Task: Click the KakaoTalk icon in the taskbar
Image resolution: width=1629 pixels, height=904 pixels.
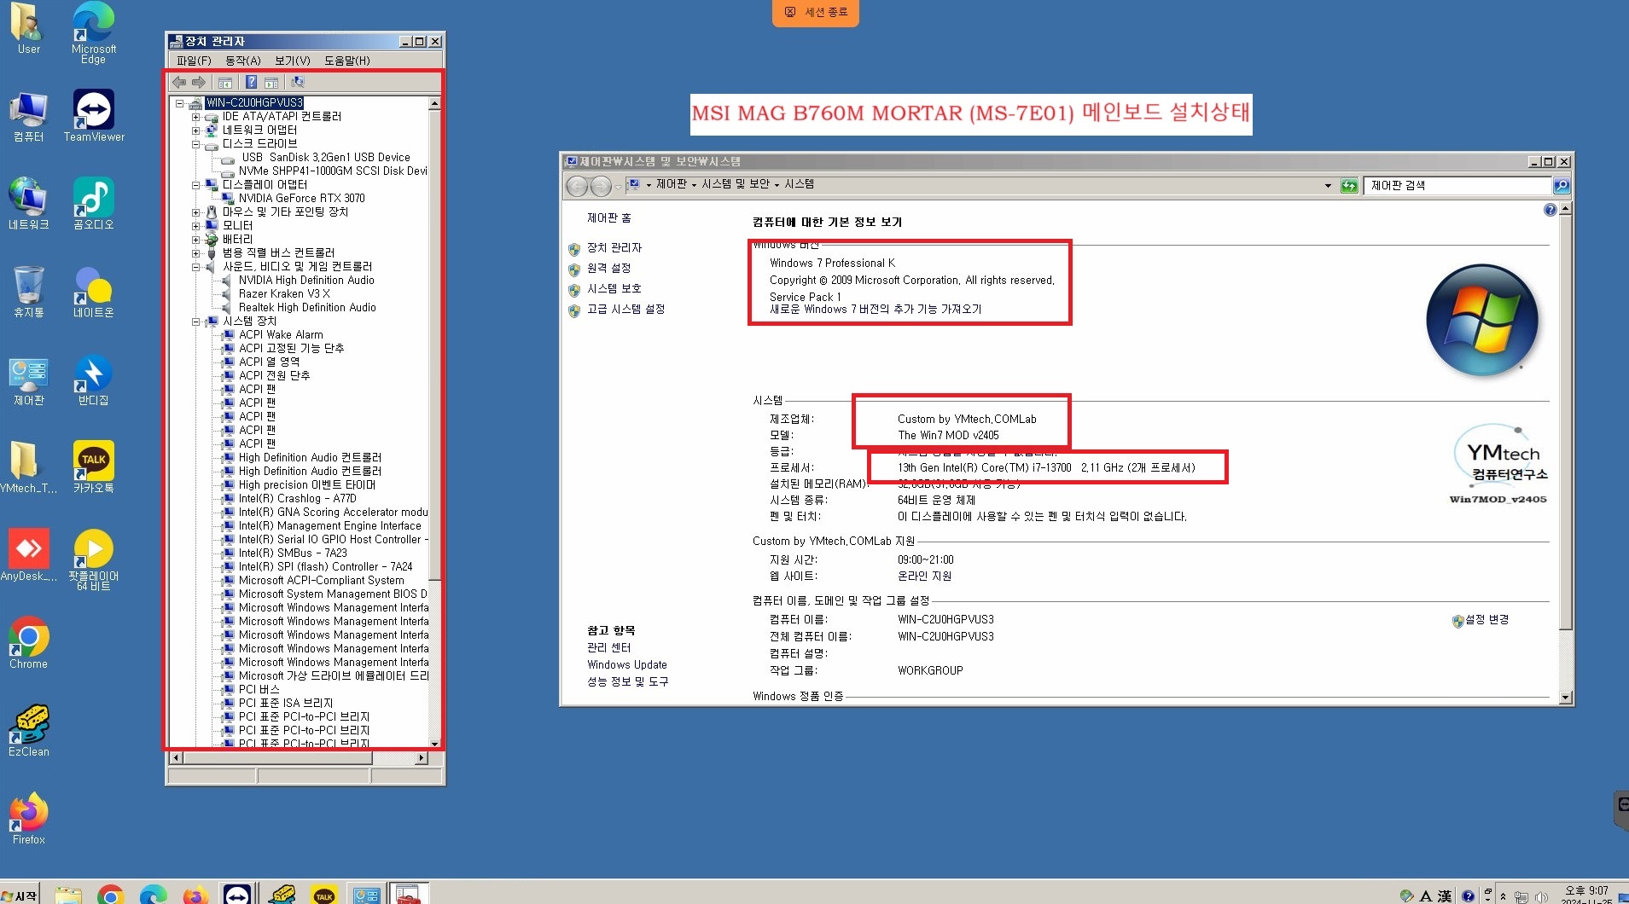Action: point(324,895)
